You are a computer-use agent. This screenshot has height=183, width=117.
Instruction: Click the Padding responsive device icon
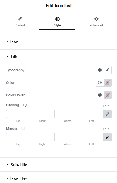25,105
